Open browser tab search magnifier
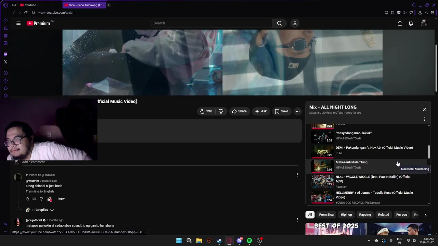The height and width of the screenshot is (246, 438). 414,5
